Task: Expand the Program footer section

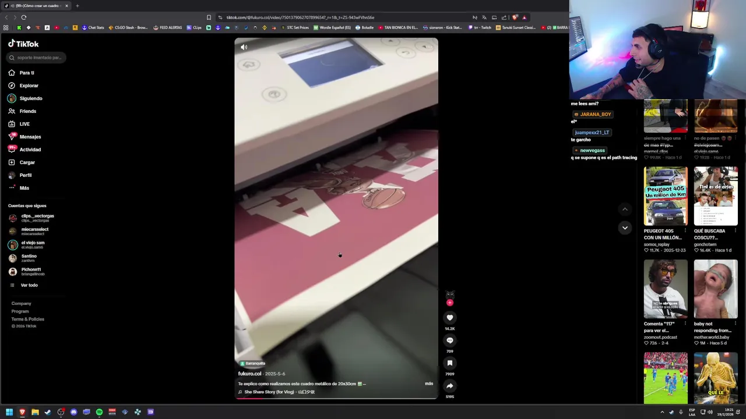Action: pyautogui.click(x=20, y=311)
